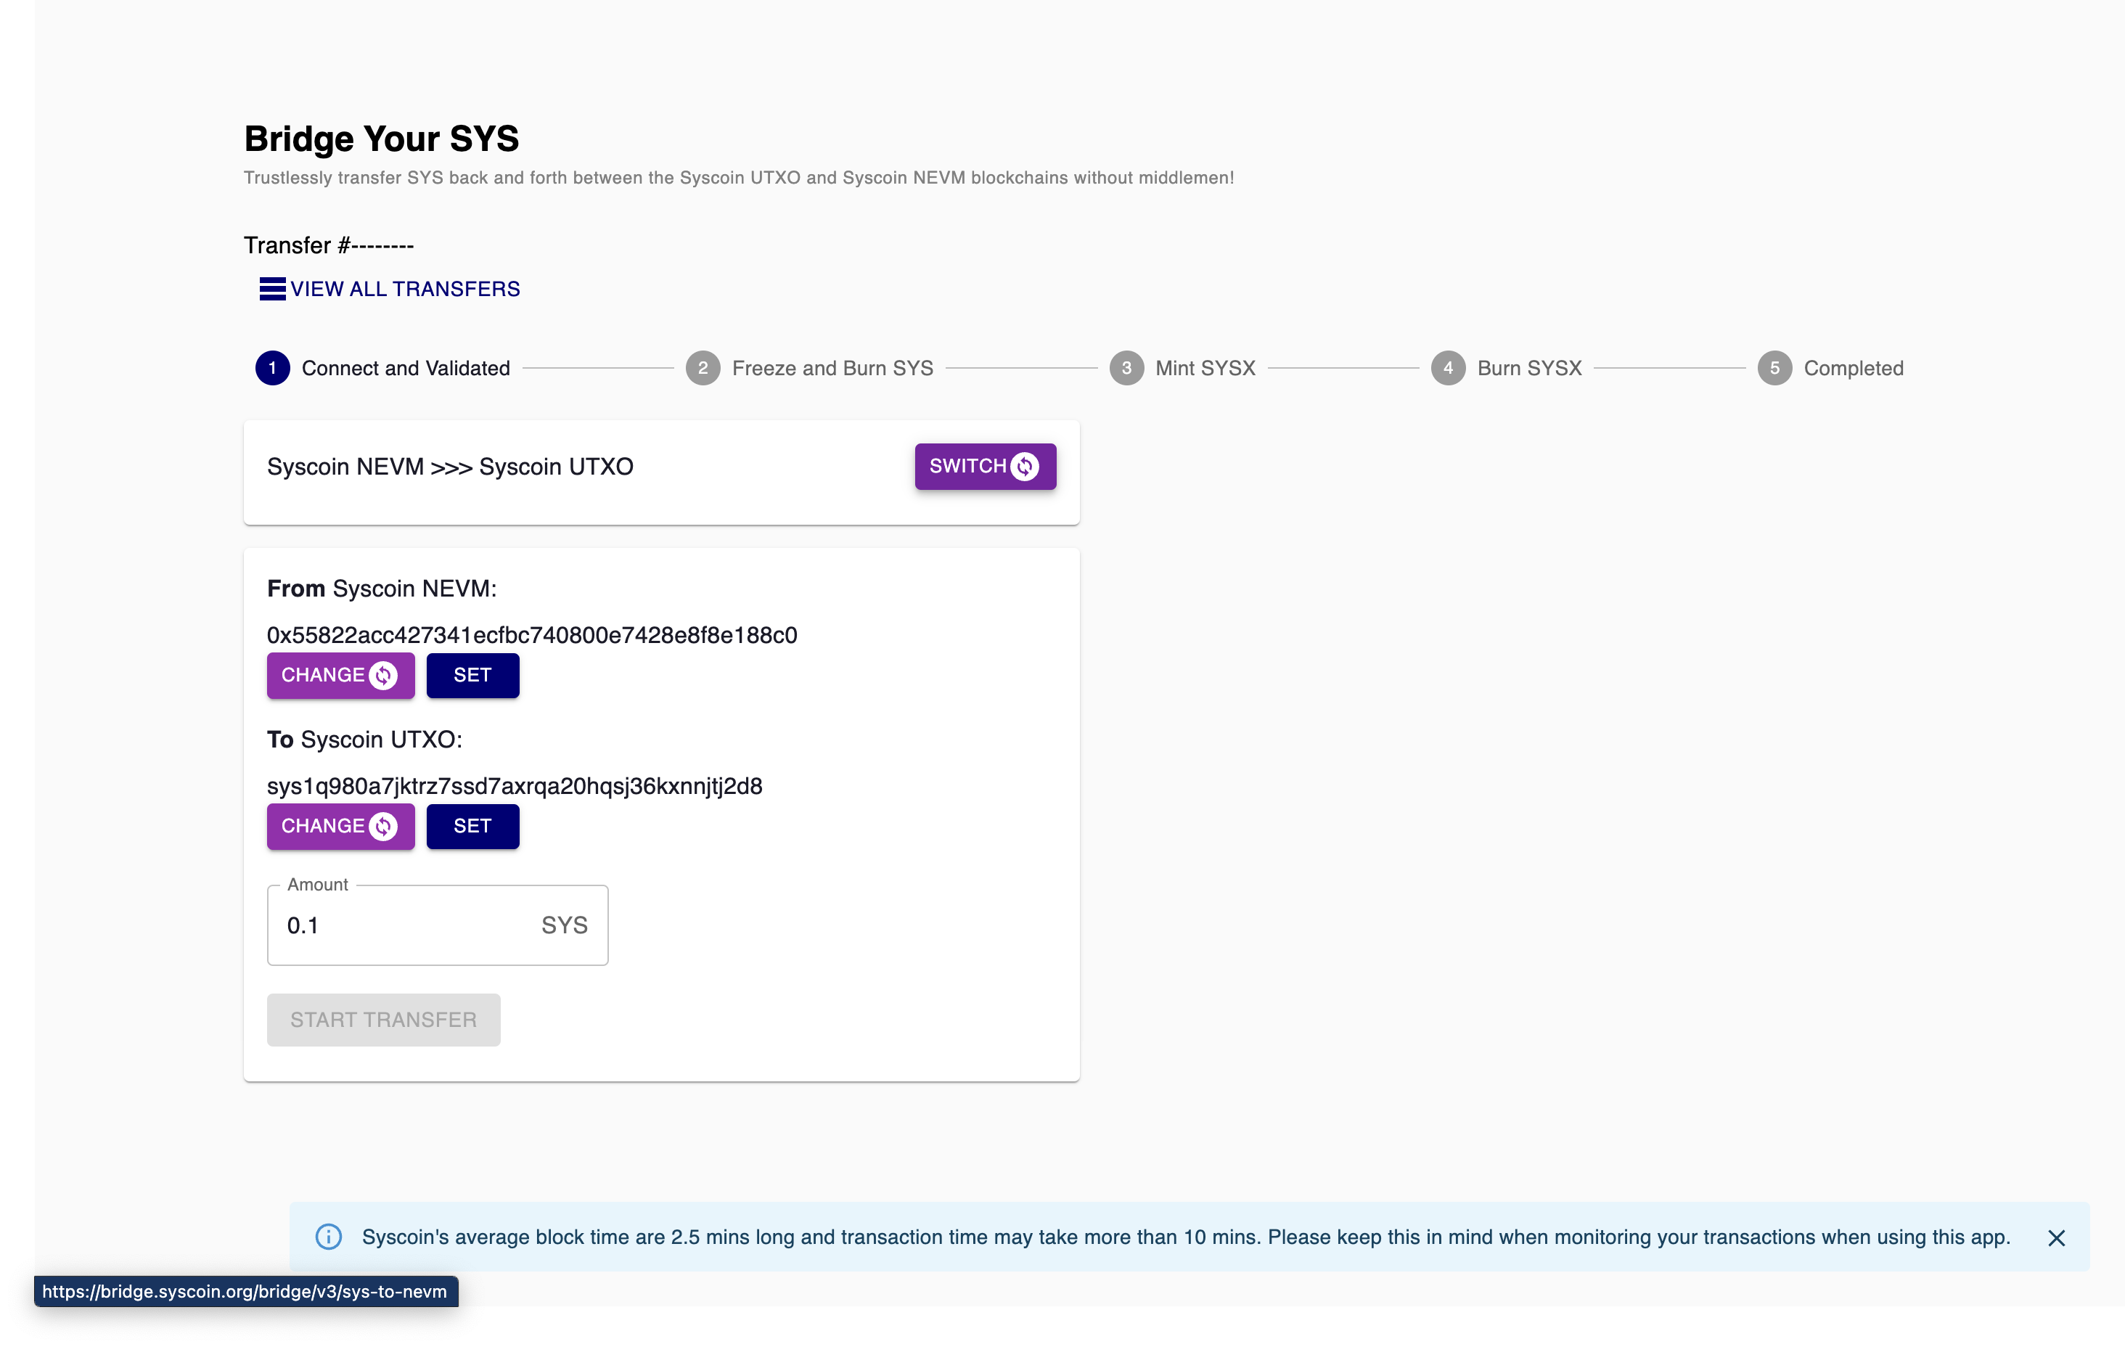Image resolution: width=2125 pixels, height=1347 pixels.
Task: Click the step 1 circle icon
Action: (273, 368)
